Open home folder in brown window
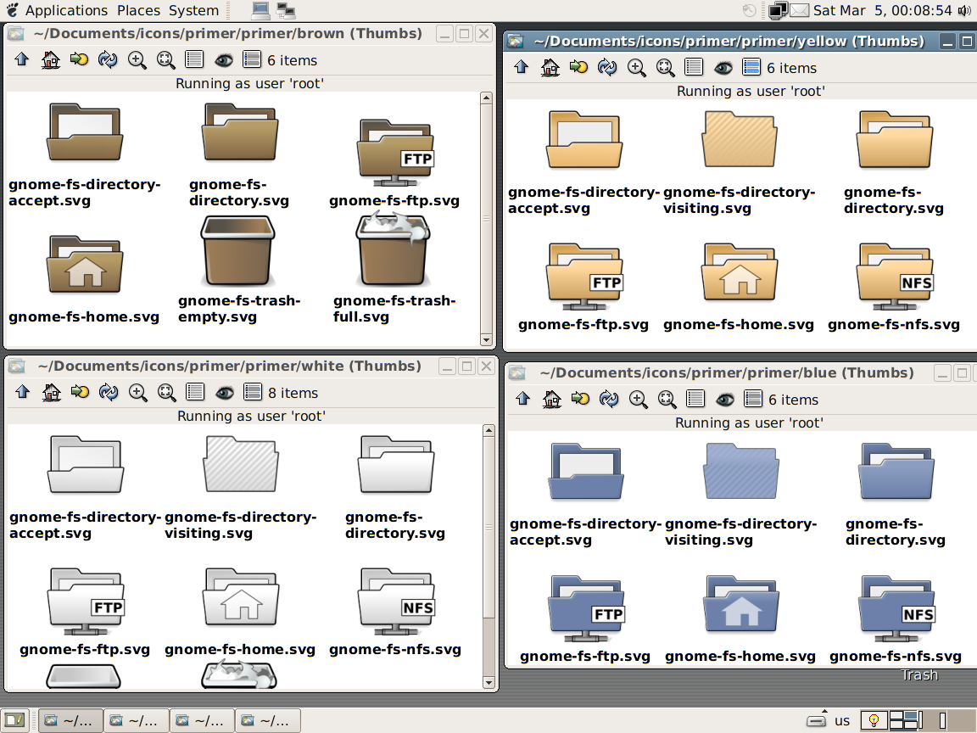The width and height of the screenshot is (977, 733). [51, 60]
